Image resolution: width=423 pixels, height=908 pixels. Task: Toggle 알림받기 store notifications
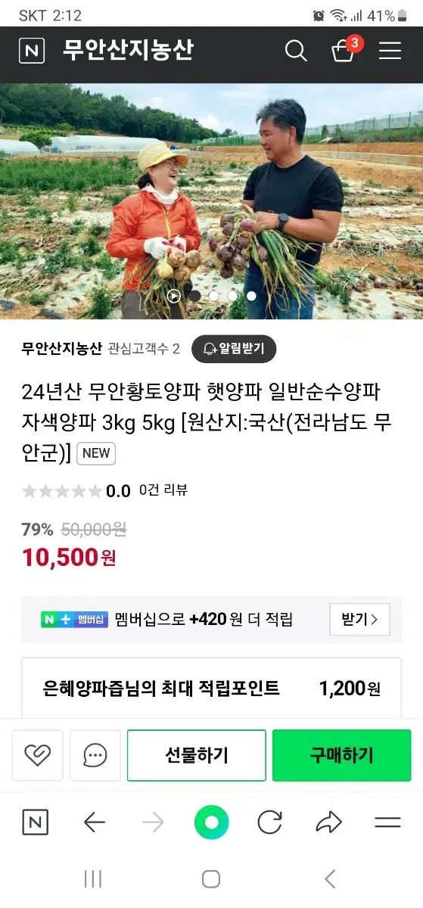click(234, 349)
